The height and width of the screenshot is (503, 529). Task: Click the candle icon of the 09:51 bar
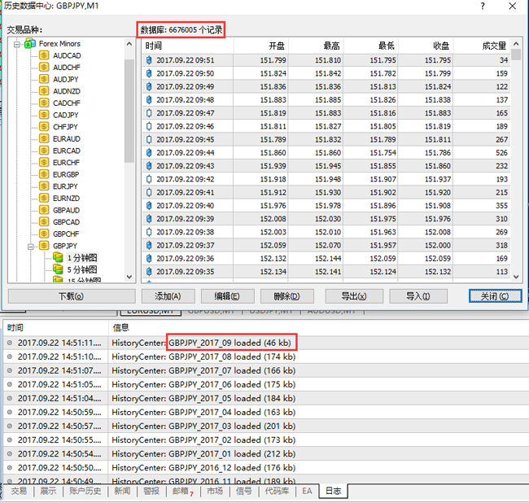tap(149, 60)
